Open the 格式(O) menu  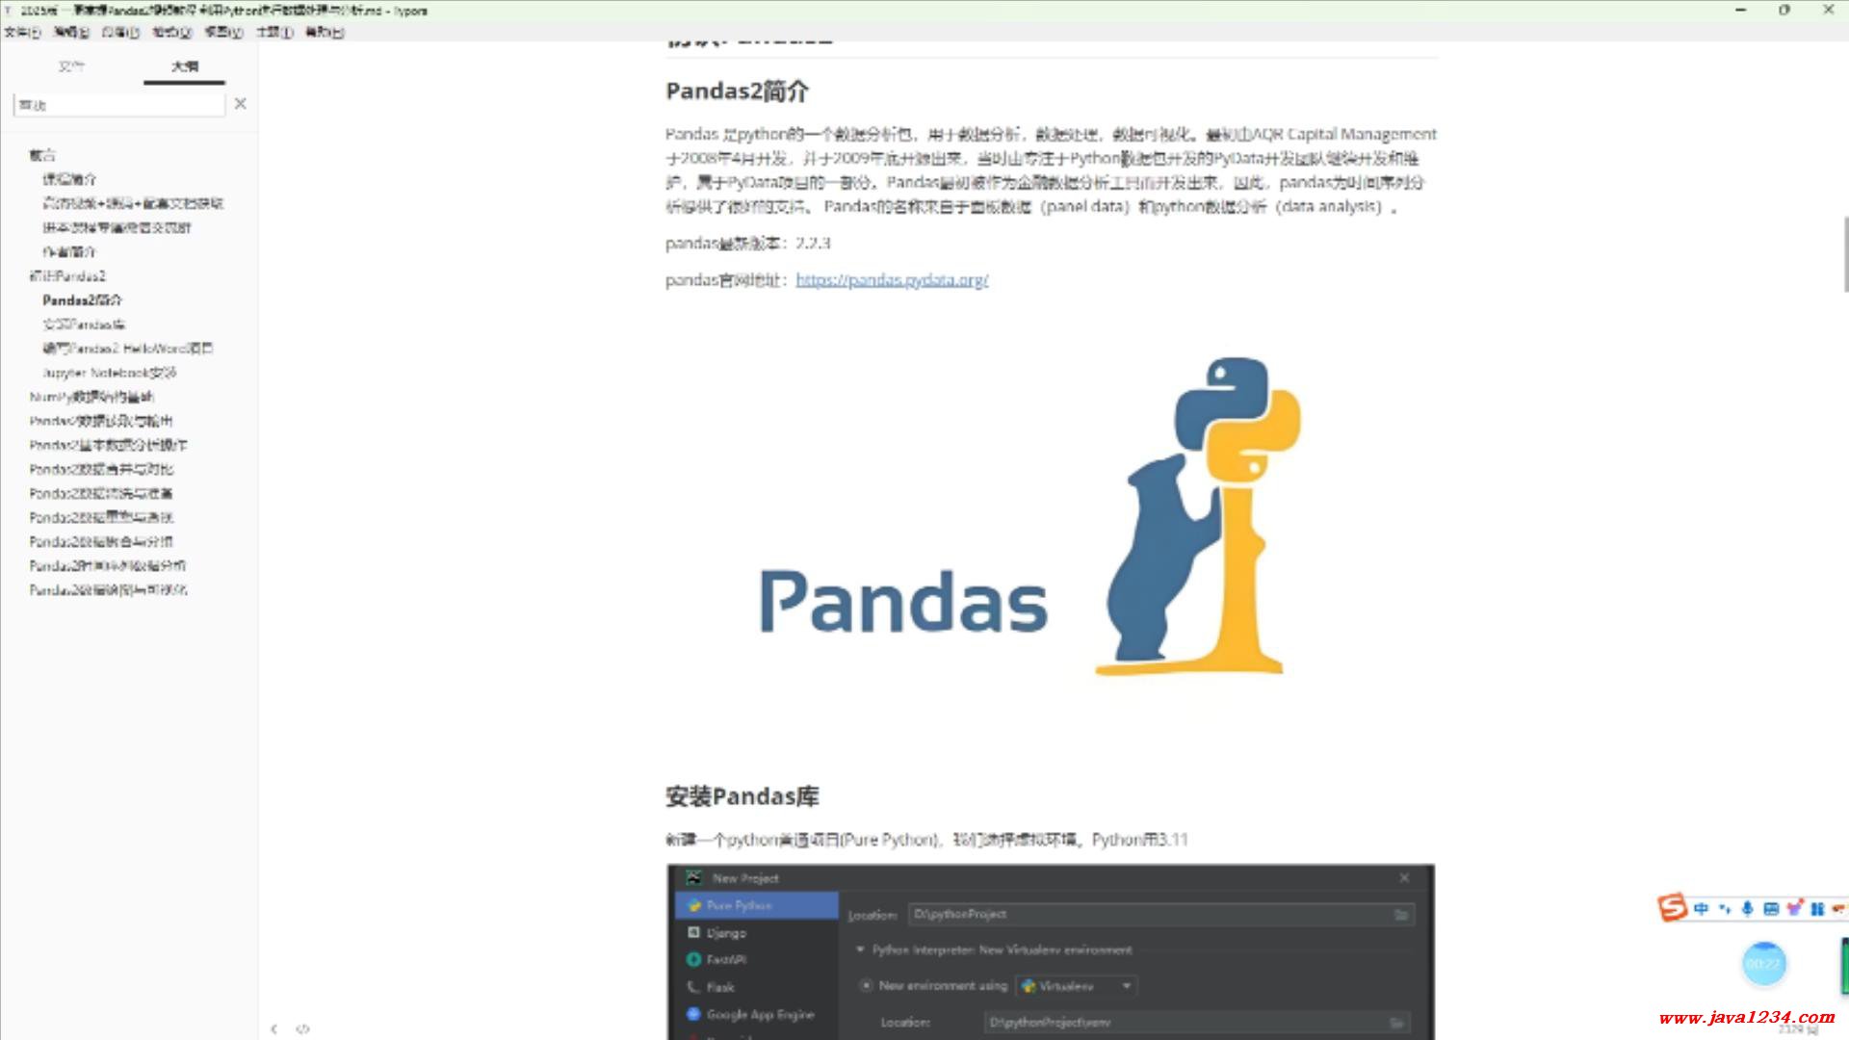pos(171,32)
